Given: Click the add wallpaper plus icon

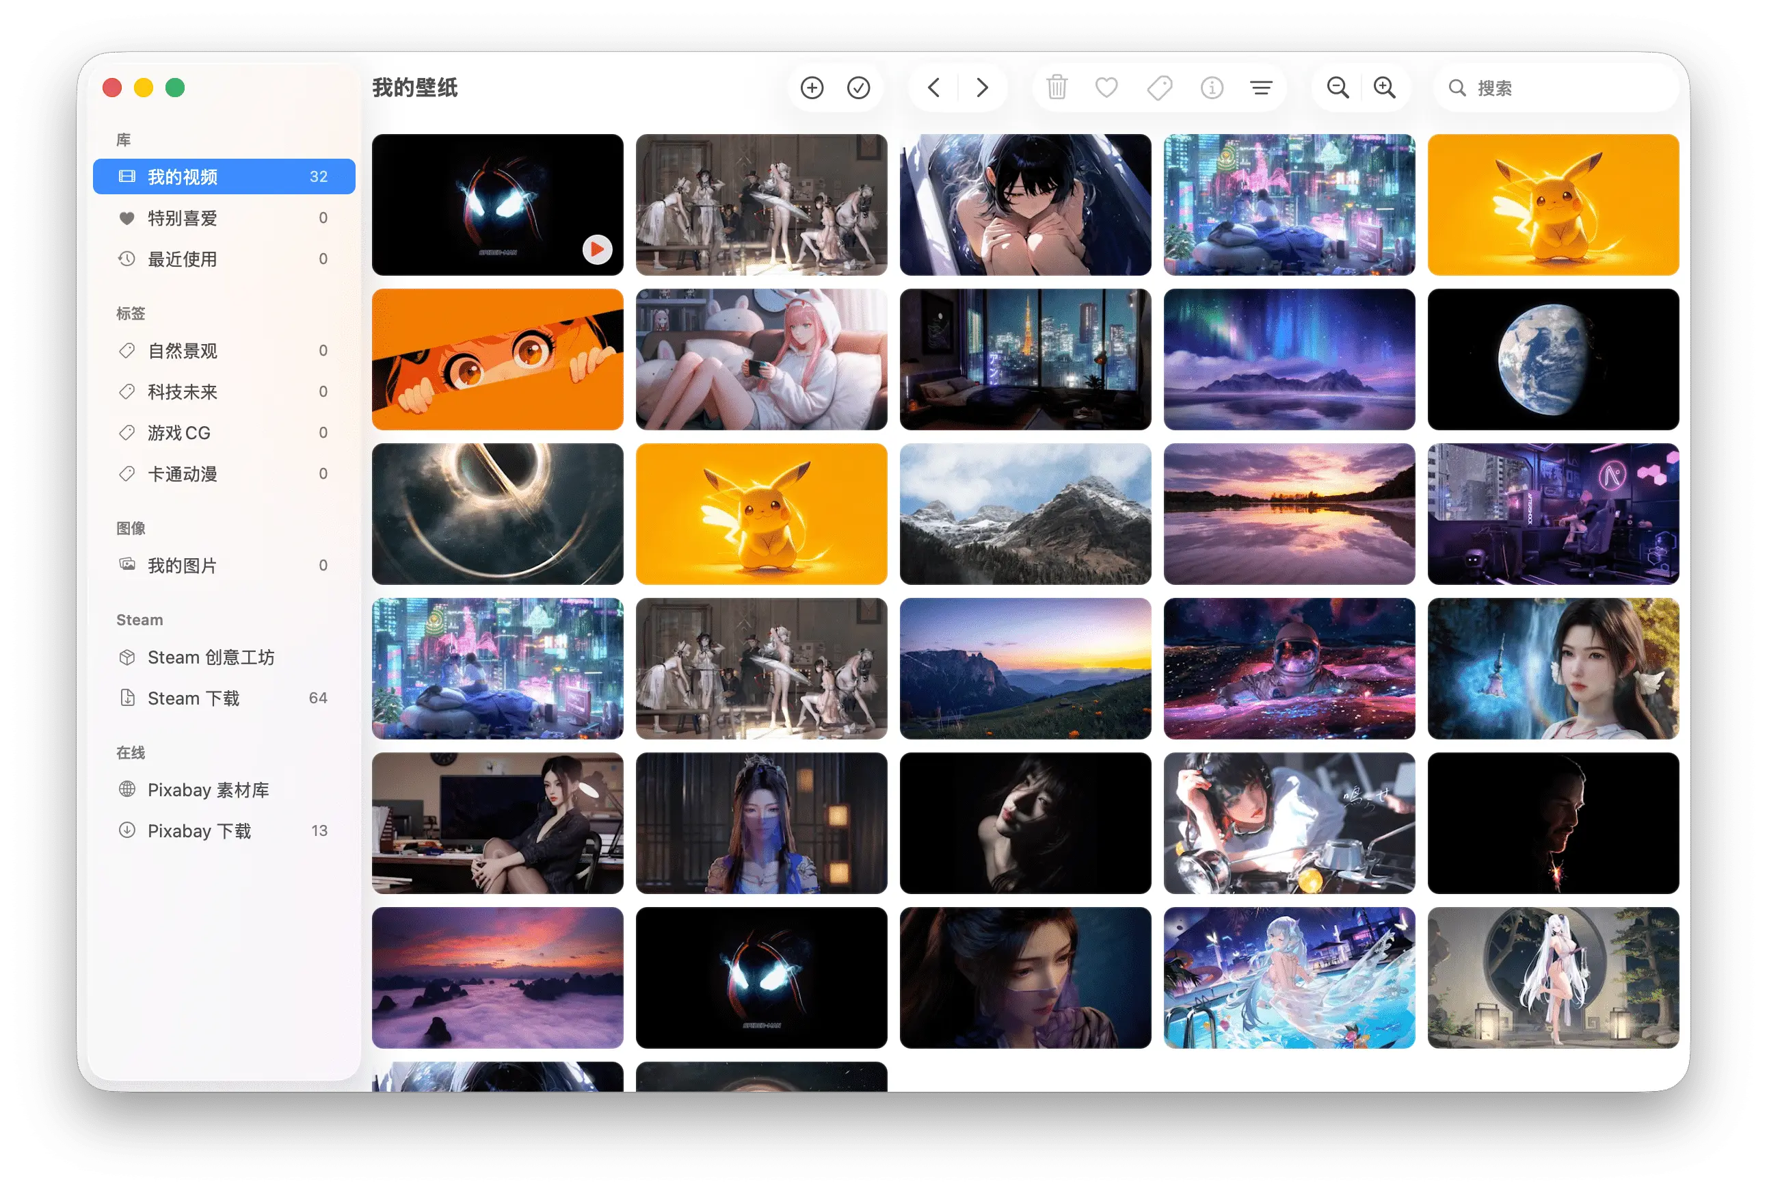Looking at the screenshot, I should click(812, 88).
